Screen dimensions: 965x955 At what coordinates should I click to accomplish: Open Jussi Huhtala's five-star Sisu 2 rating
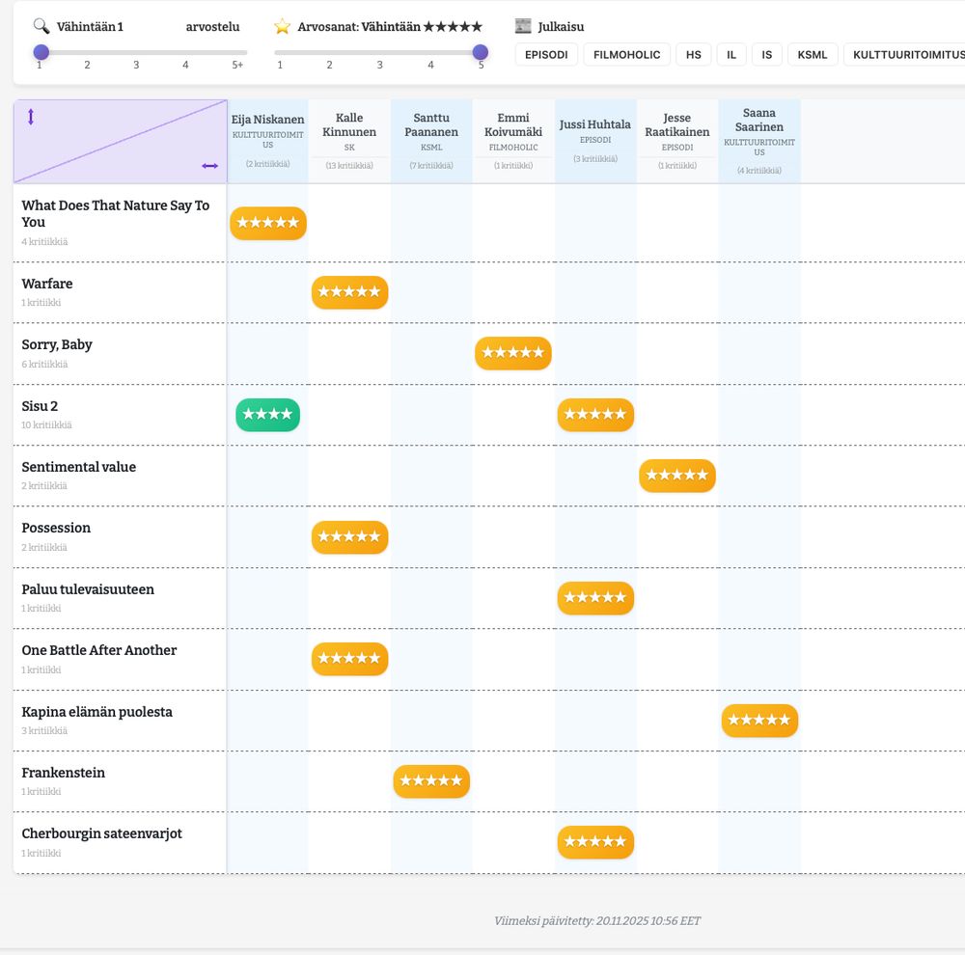[595, 415]
